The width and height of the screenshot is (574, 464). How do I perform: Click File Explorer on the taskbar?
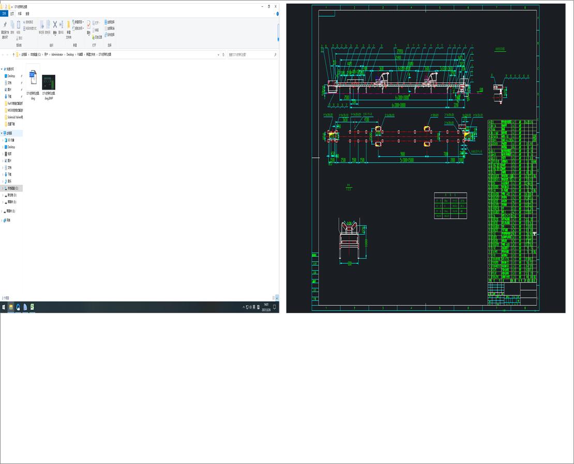[11, 307]
